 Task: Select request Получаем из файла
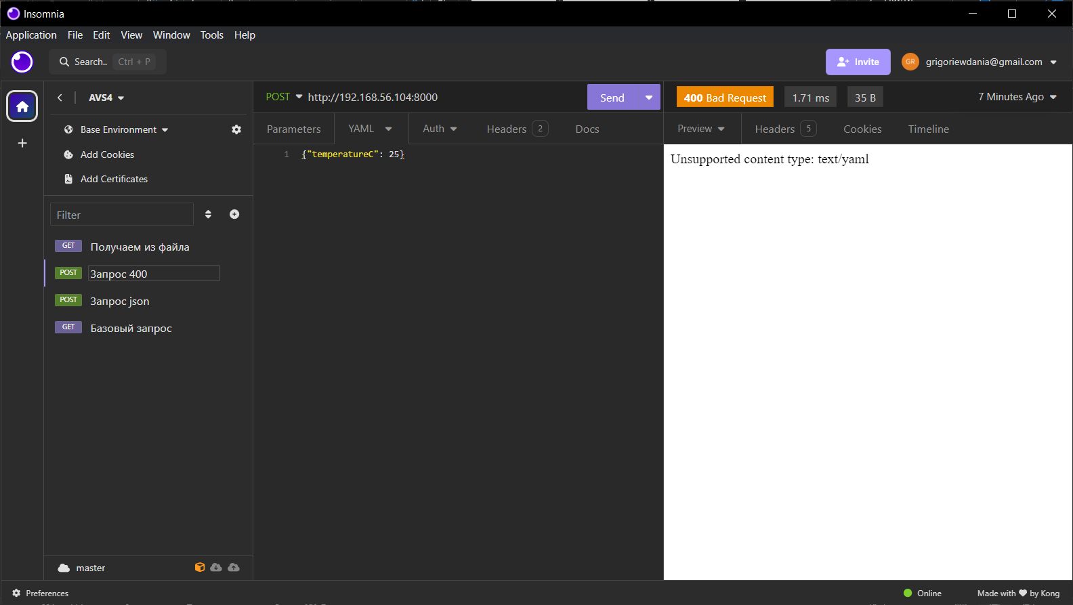(140, 247)
